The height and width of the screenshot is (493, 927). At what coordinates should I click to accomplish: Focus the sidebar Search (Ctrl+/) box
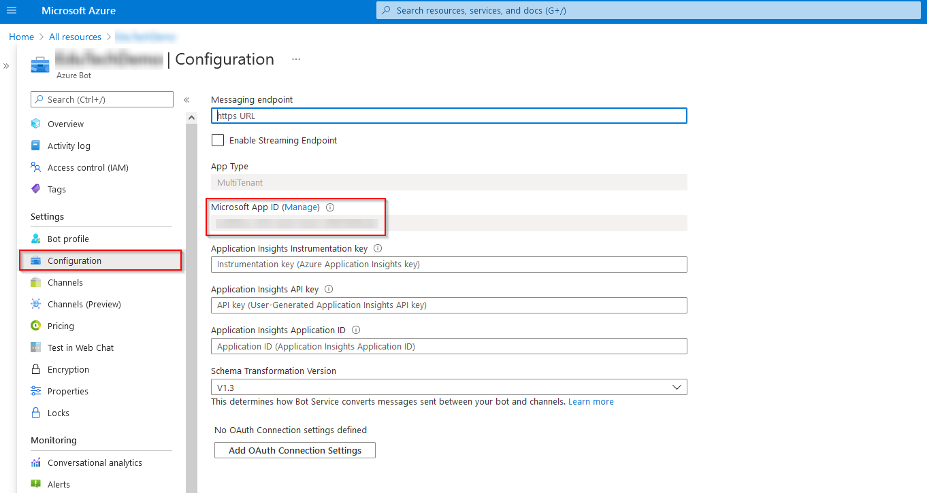coord(102,99)
